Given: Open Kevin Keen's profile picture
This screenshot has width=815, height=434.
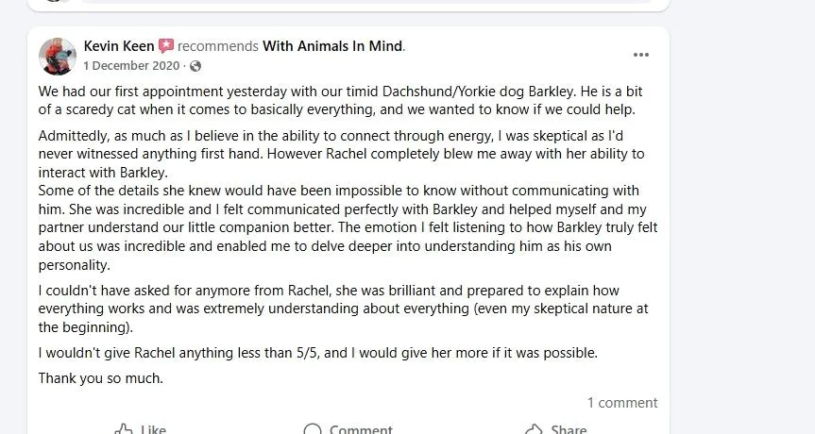Looking at the screenshot, I should 57,56.
